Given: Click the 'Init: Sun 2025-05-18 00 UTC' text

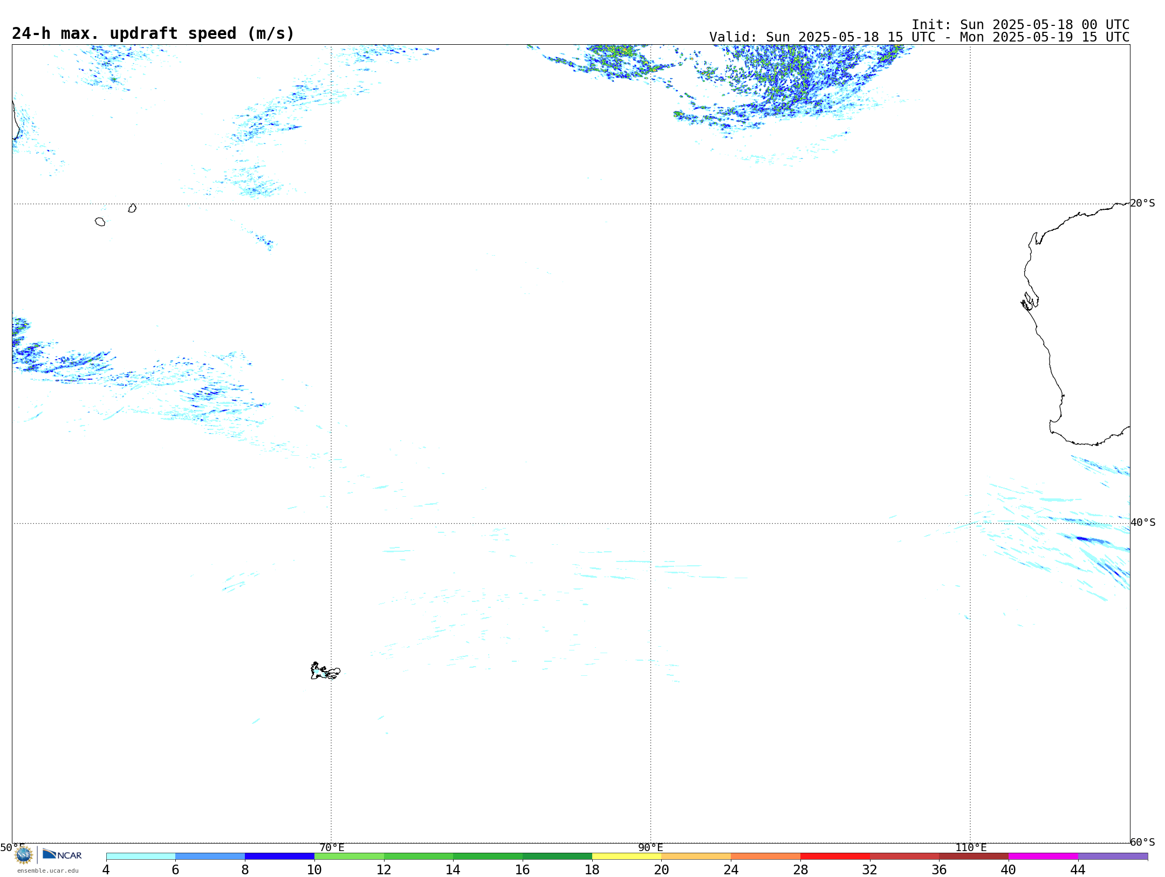Looking at the screenshot, I should [x=1020, y=25].
